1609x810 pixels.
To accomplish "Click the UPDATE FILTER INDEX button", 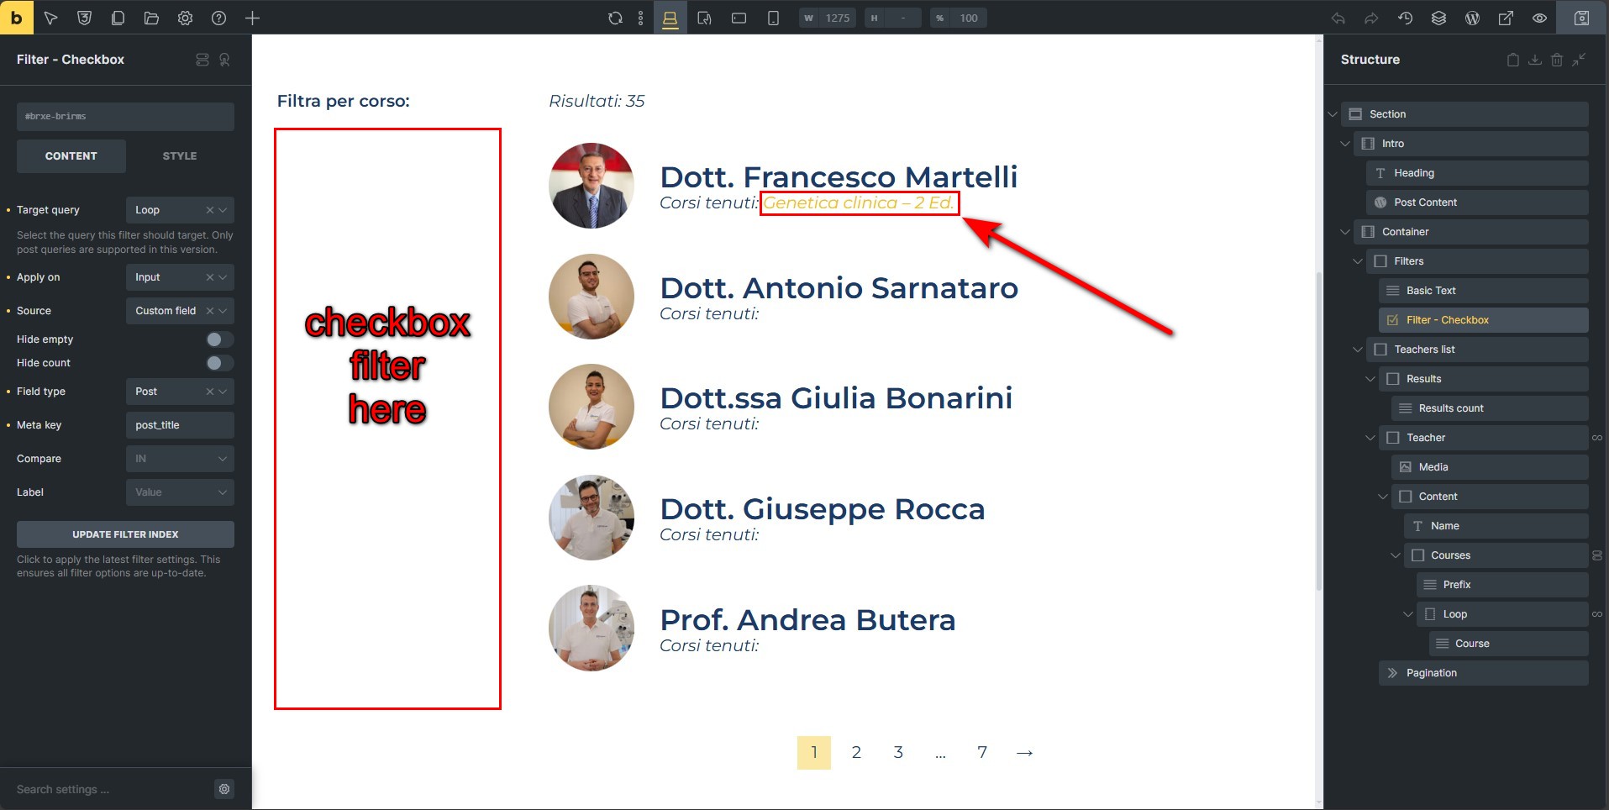I will 125,534.
